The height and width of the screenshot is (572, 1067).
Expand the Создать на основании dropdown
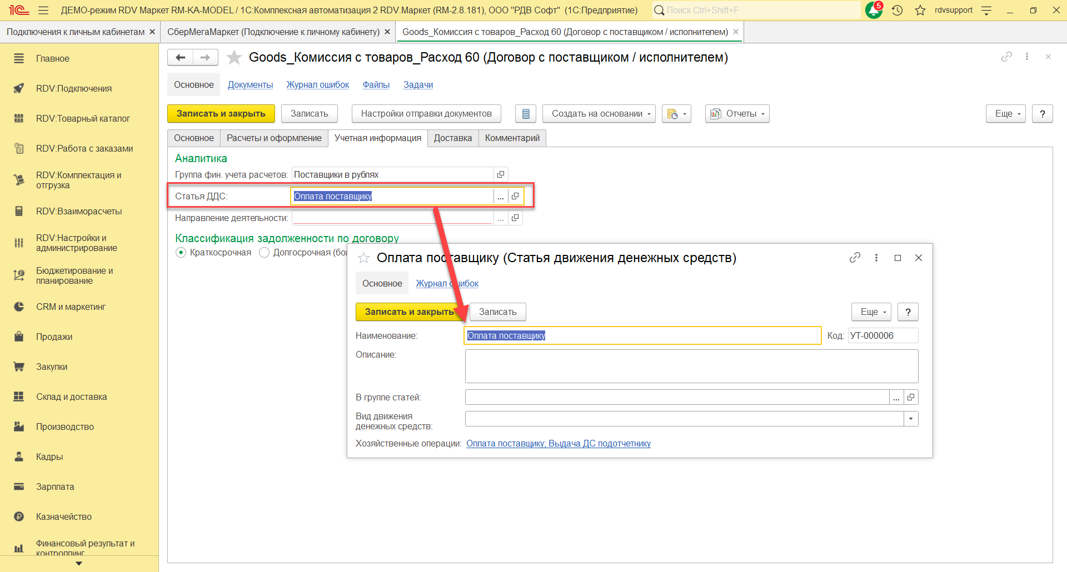(599, 114)
